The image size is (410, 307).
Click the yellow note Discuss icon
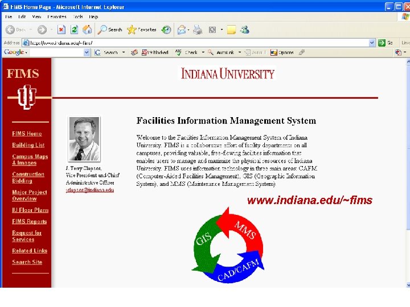click(231, 30)
